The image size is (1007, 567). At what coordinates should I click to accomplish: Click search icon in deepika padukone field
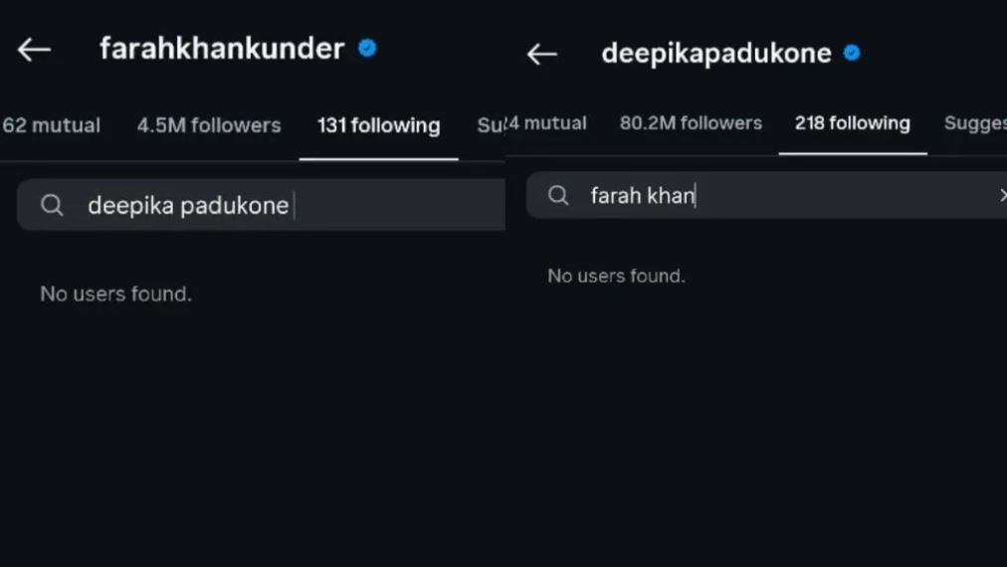pyautogui.click(x=52, y=205)
